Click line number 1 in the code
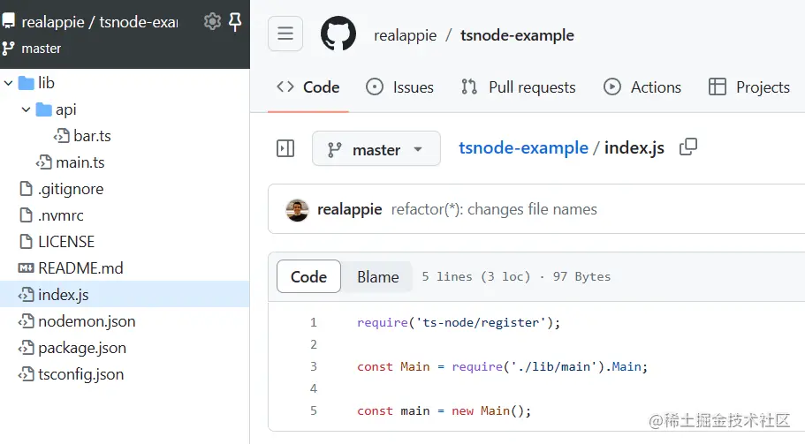805x444 pixels. point(314,322)
